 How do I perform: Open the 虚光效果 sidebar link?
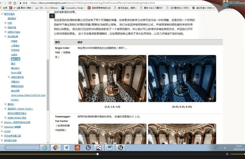15,91
